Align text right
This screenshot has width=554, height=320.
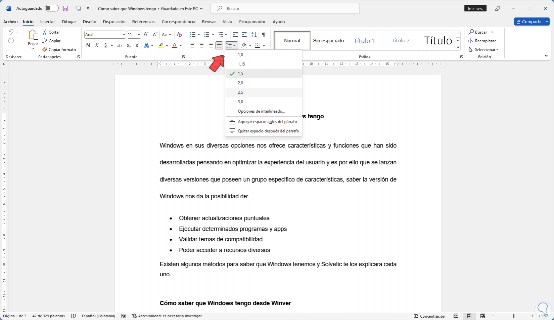[210, 45]
